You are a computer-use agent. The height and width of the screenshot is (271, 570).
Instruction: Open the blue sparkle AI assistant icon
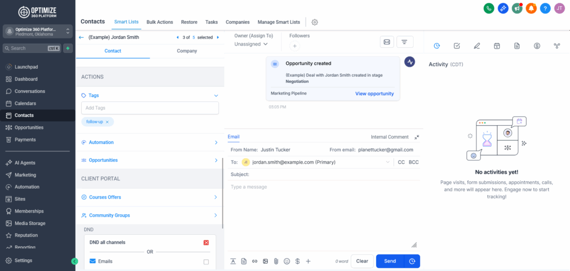pos(503,8)
